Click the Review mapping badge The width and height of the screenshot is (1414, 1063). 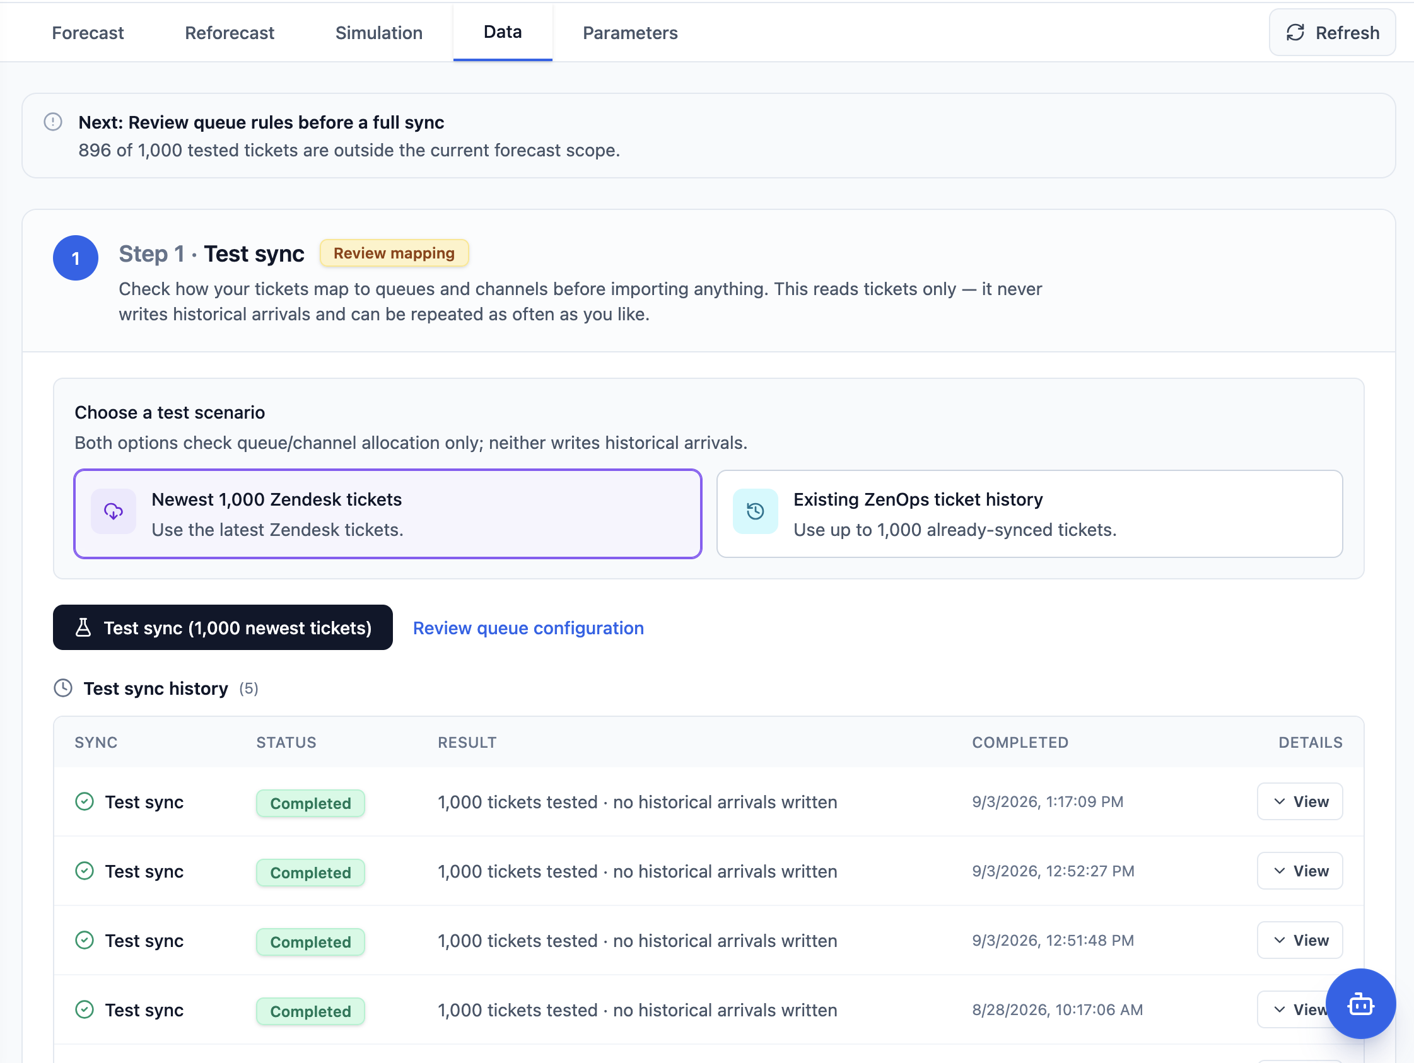point(394,253)
